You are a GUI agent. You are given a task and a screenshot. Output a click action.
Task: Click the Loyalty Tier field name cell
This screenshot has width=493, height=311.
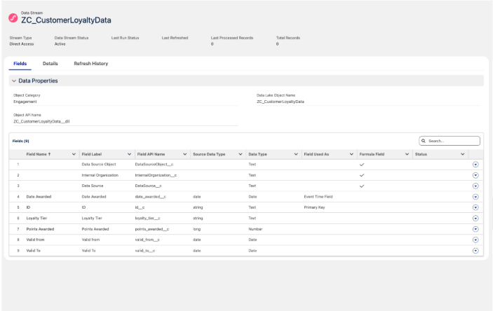(36, 219)
